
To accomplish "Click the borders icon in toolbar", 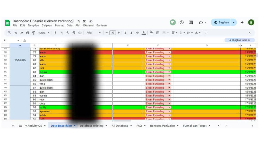I will click(x=158, y=33).
